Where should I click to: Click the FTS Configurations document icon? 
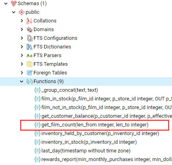[x=30, y=38]
